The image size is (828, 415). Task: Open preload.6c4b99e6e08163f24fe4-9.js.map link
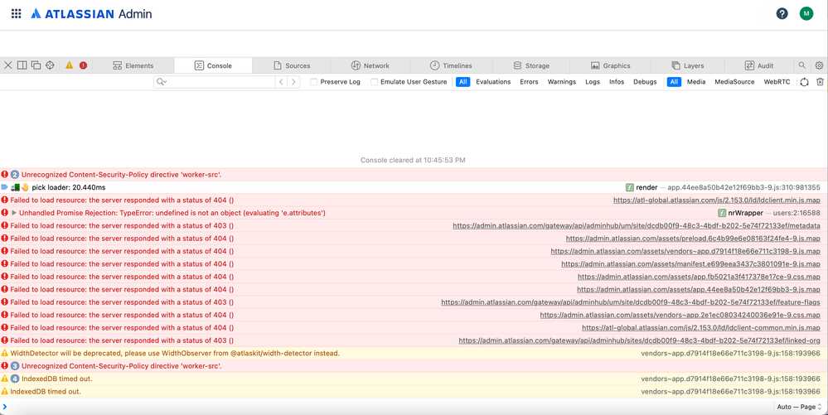(693, 238)
